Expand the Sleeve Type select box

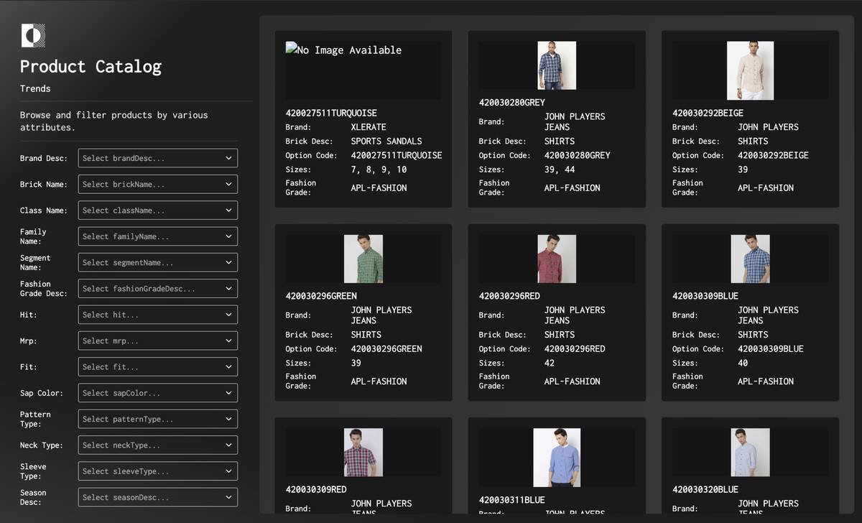[157, 471]
